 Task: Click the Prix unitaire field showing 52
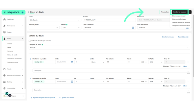[x=116, y=82]
